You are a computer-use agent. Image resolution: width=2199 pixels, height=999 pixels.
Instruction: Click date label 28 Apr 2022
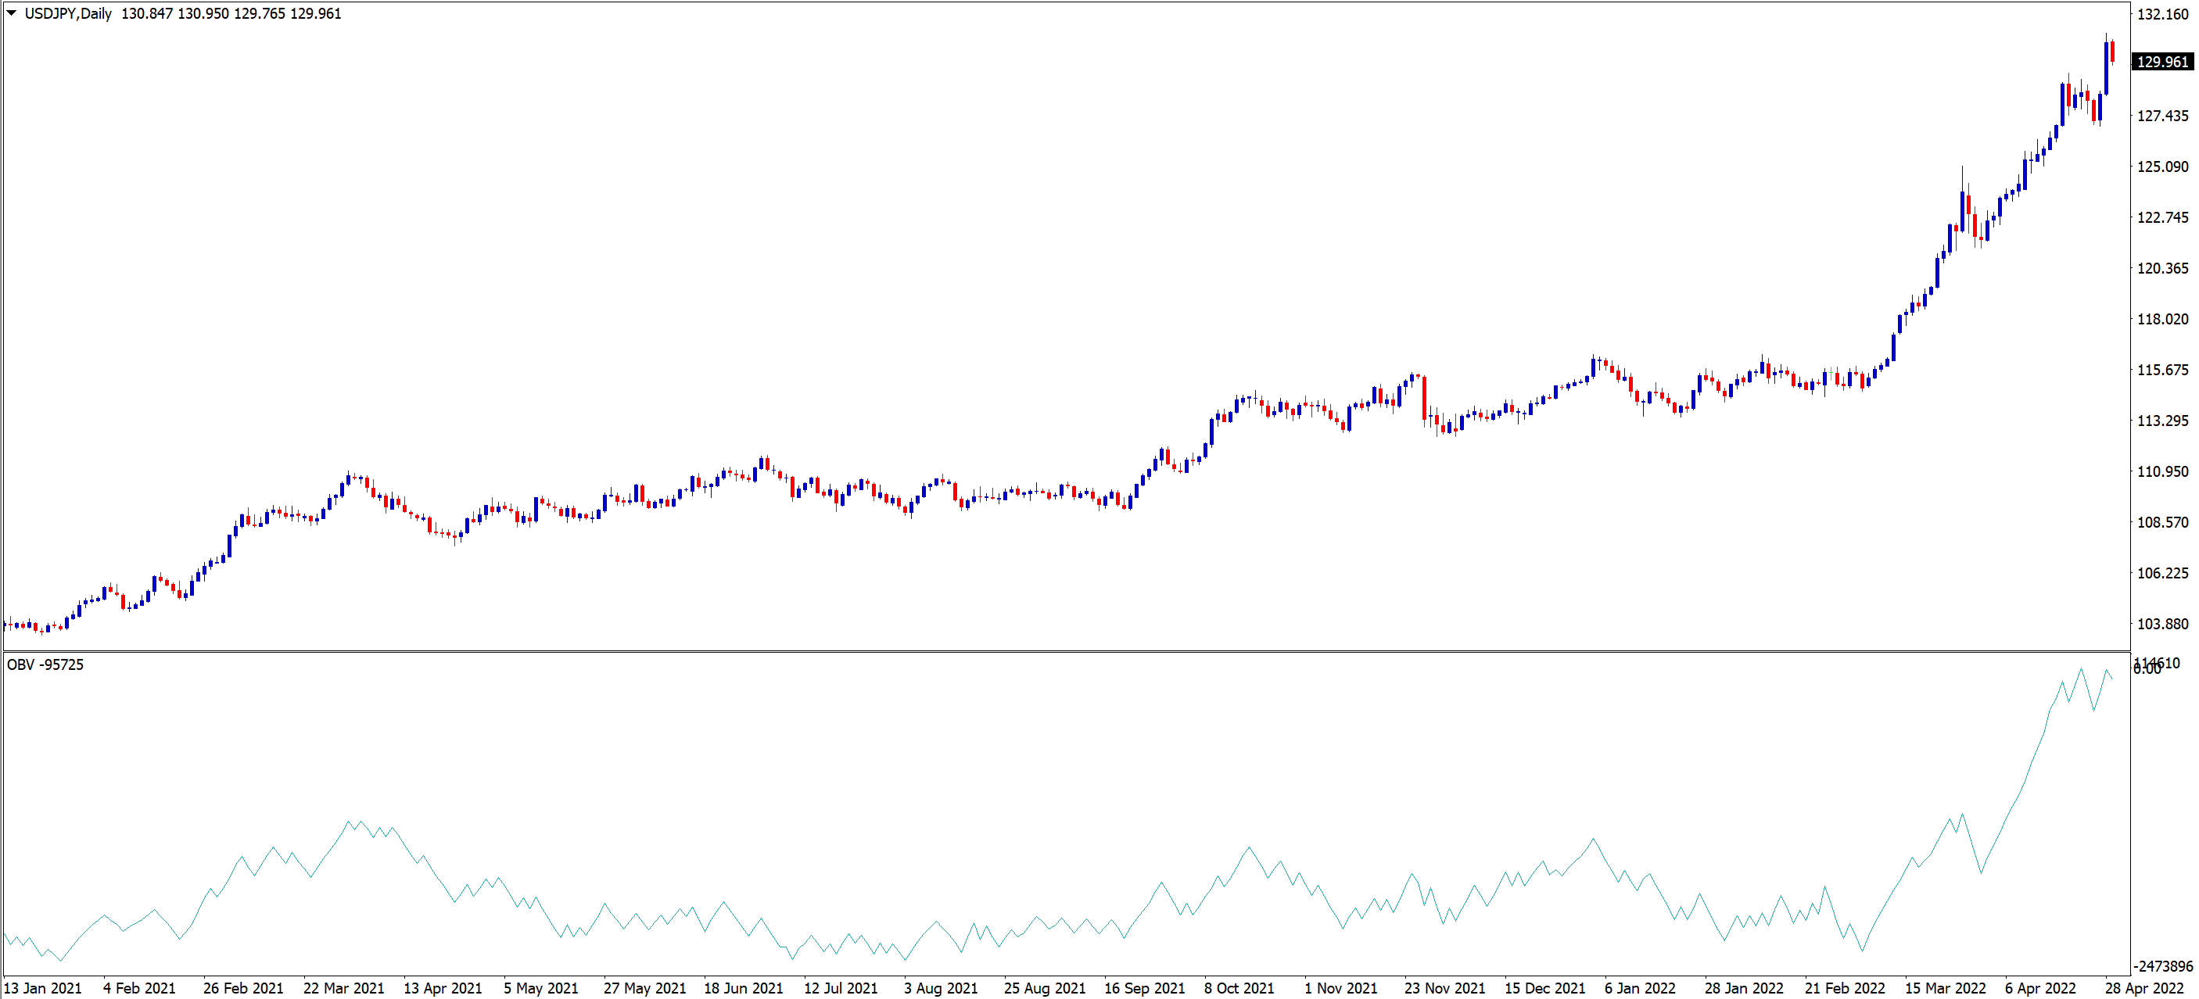(x=2144, y=988)
